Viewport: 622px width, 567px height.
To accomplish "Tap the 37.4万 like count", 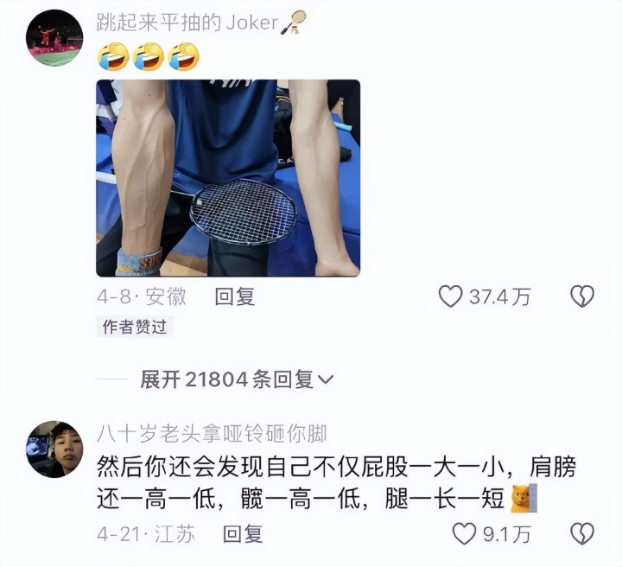I will pyautogui.click(x=500, y=296).
